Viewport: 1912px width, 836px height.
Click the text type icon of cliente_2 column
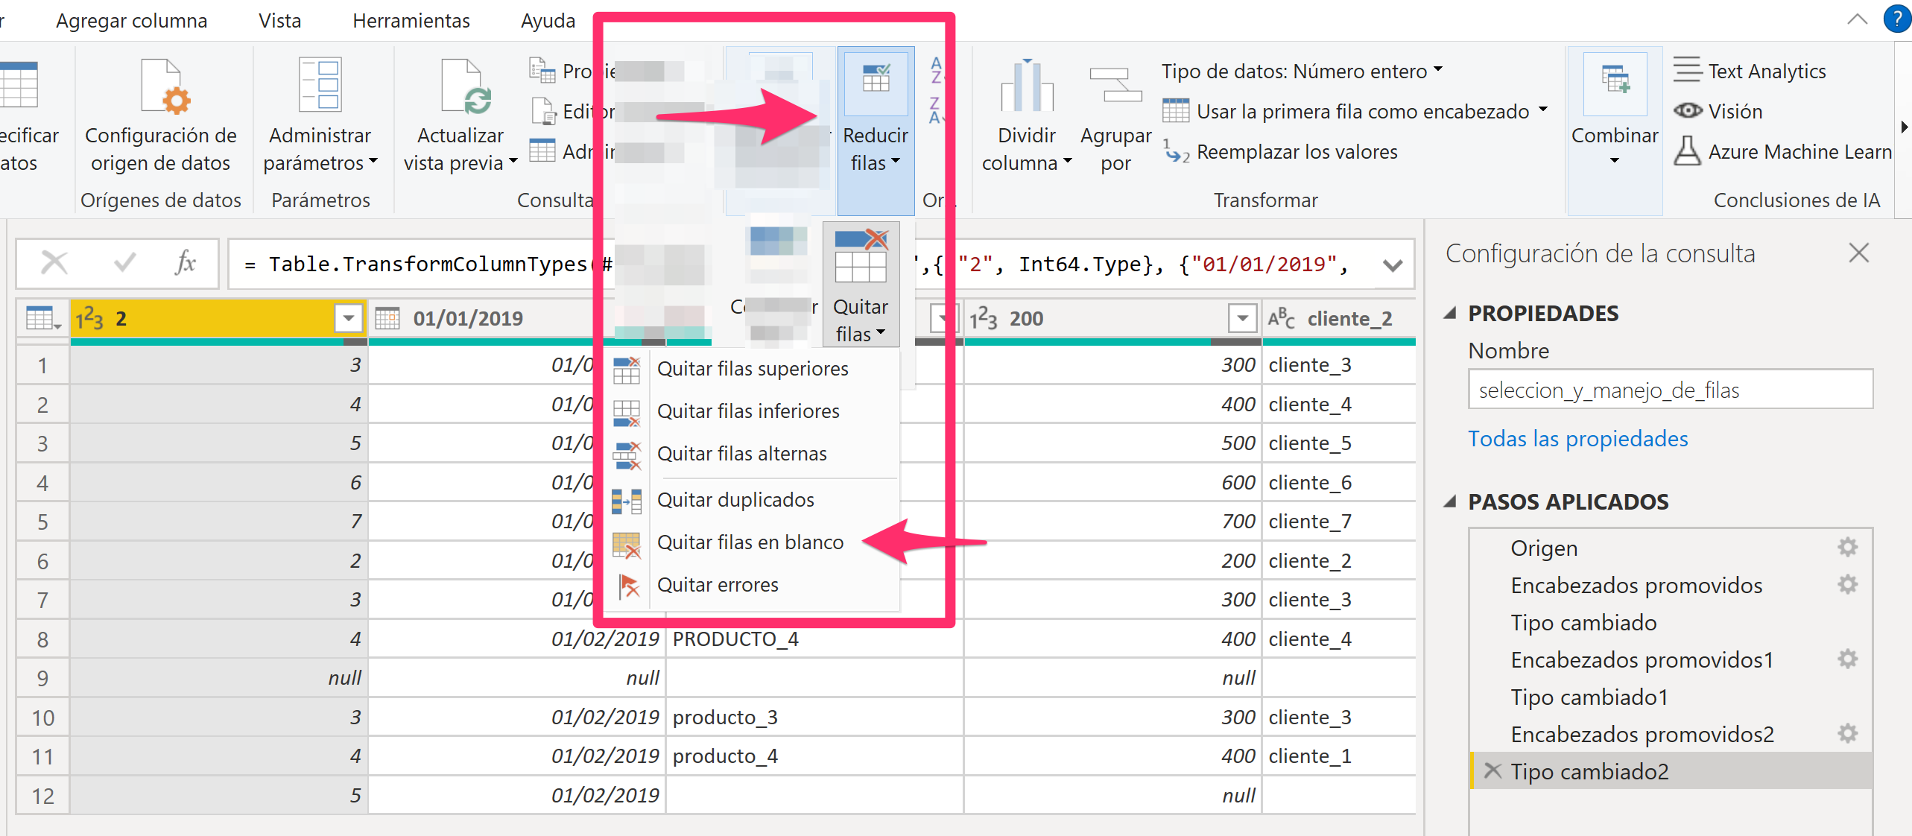[x=1282, y=319]
